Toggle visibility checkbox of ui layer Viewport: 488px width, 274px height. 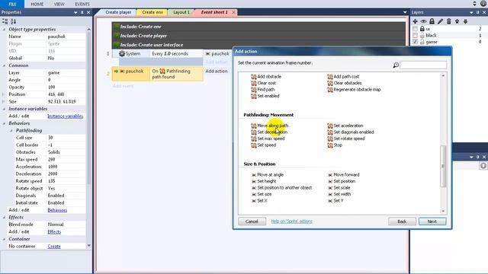(x=415, y=29)
